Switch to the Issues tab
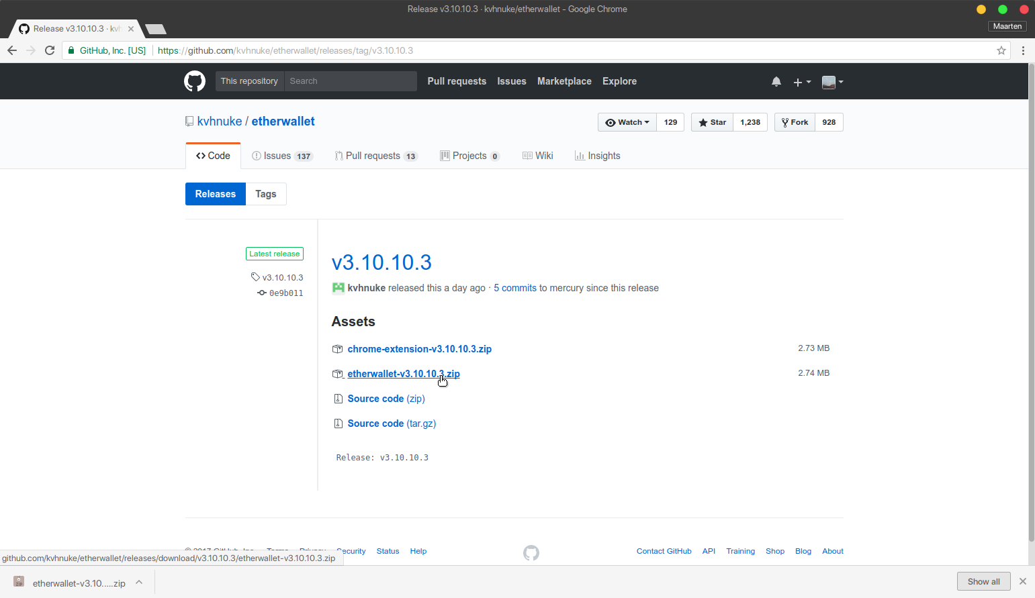 point(282,156)
